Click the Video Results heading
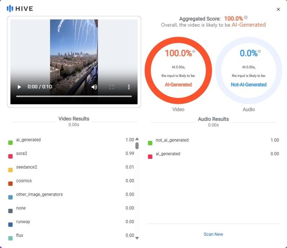 (74, 118)
